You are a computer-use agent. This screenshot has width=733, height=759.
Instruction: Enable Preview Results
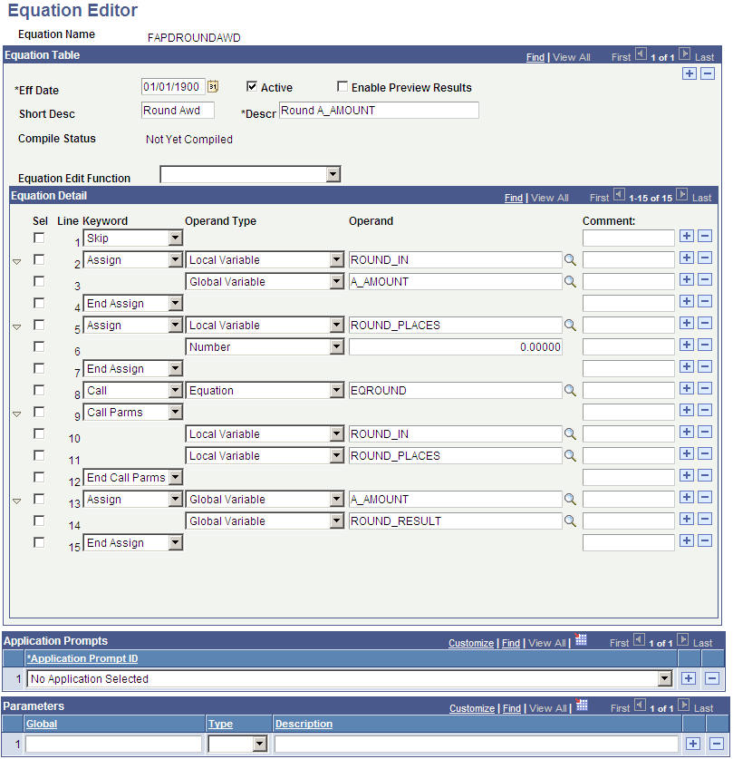(342, 87)
